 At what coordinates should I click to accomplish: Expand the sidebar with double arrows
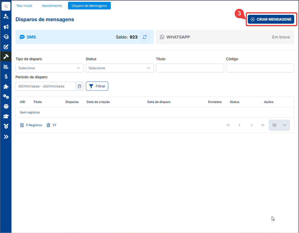(x=6, y=137)
